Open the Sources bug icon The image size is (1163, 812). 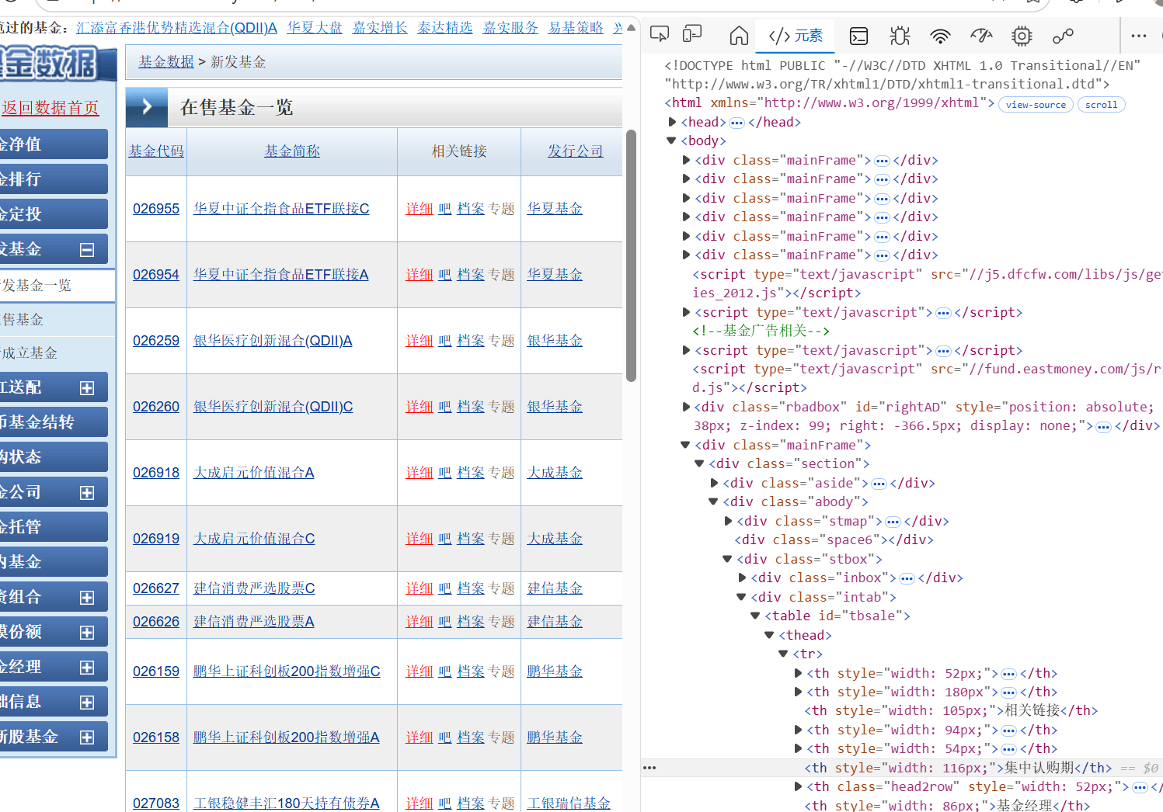click(900, 36)
